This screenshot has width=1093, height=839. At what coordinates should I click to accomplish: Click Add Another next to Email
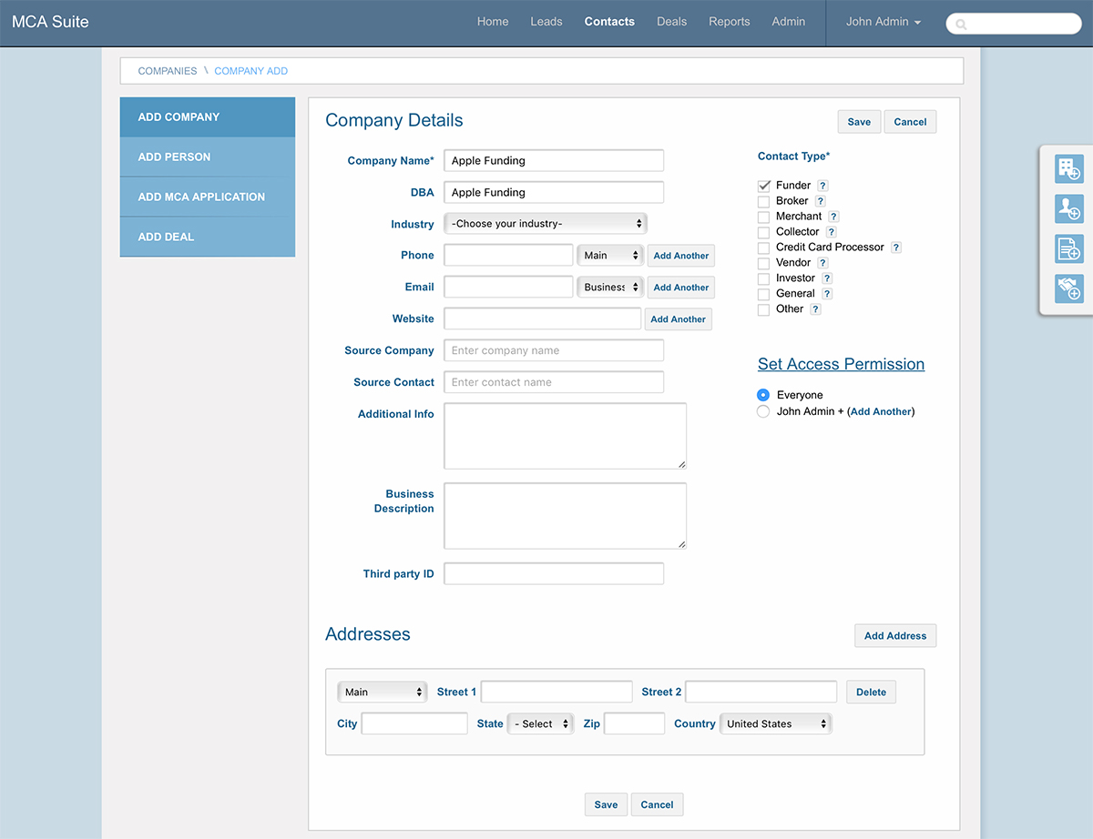pos(681,288)
